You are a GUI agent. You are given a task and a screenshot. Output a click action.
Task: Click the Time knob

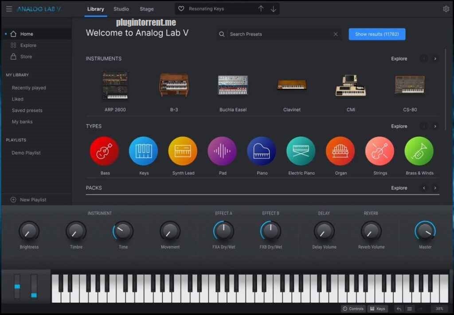pos(123,231)
